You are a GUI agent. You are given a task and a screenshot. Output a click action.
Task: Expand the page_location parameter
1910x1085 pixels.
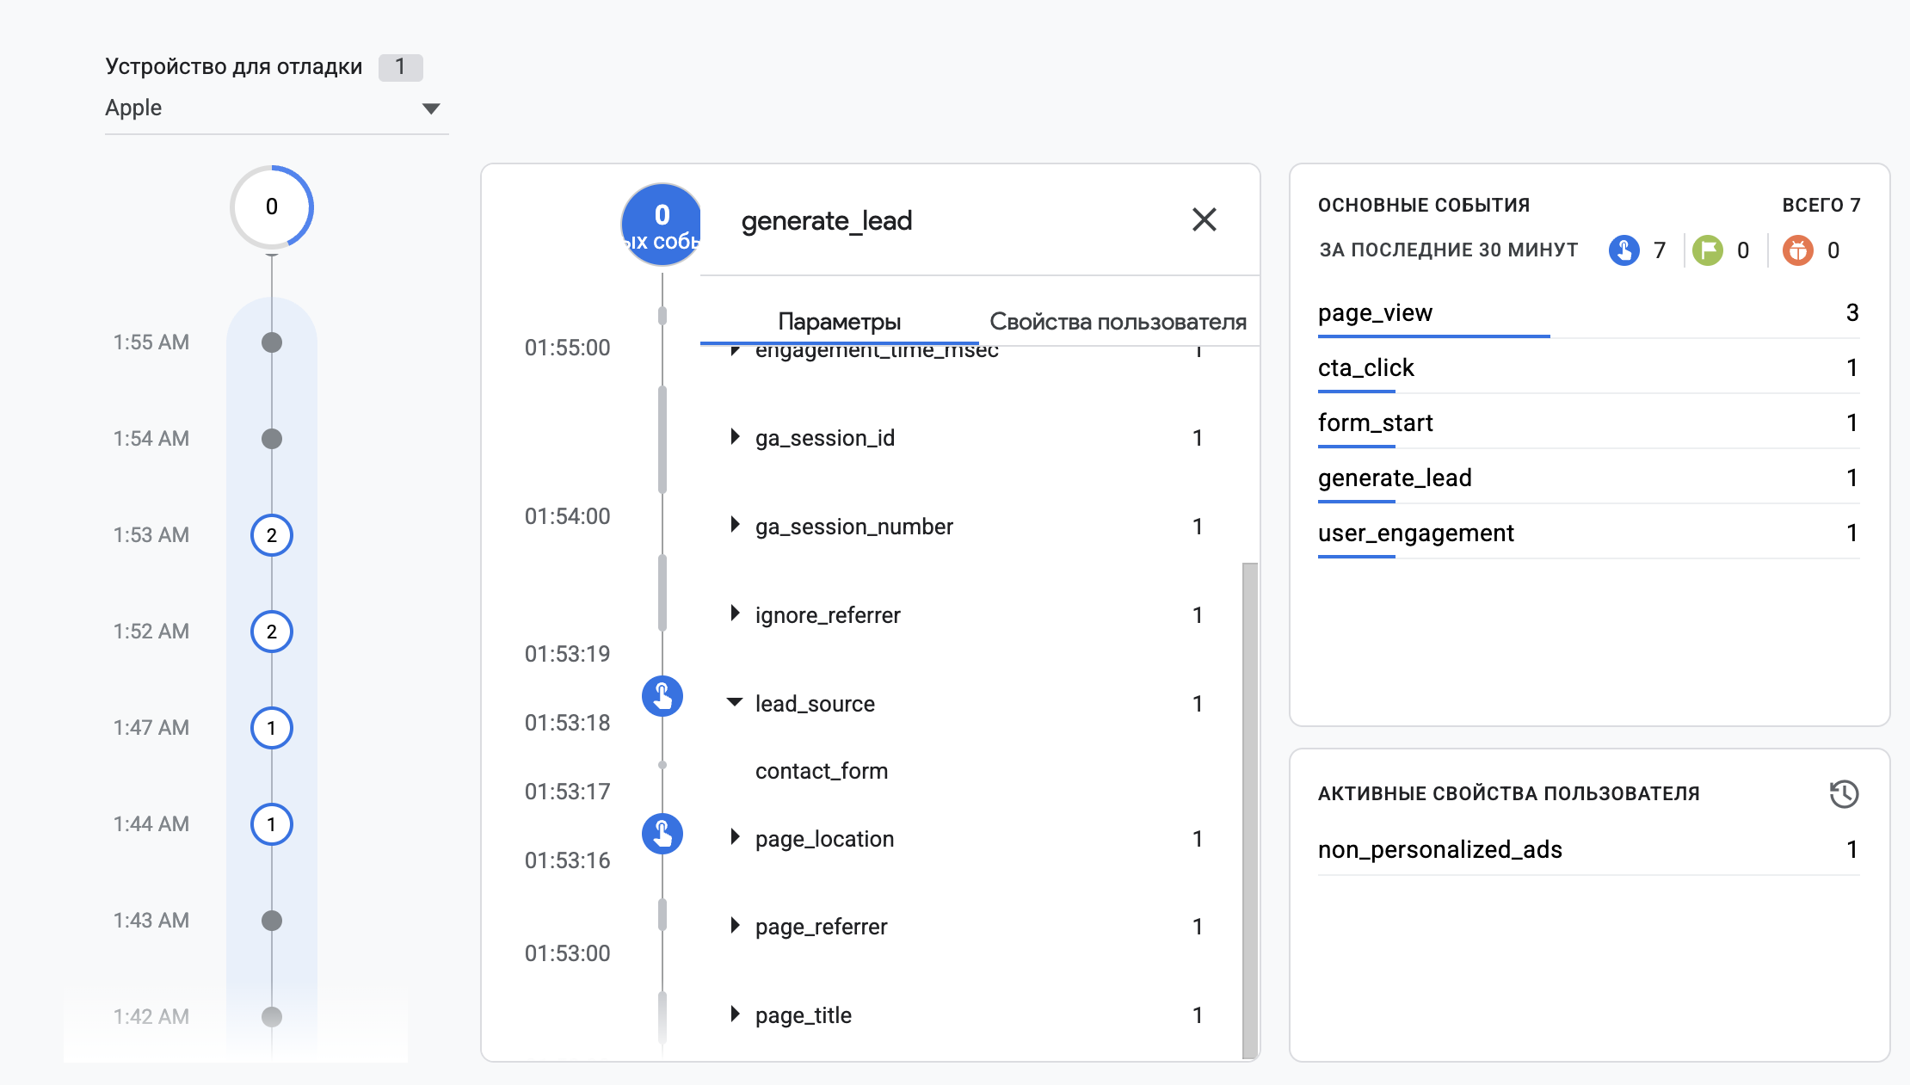736,837
